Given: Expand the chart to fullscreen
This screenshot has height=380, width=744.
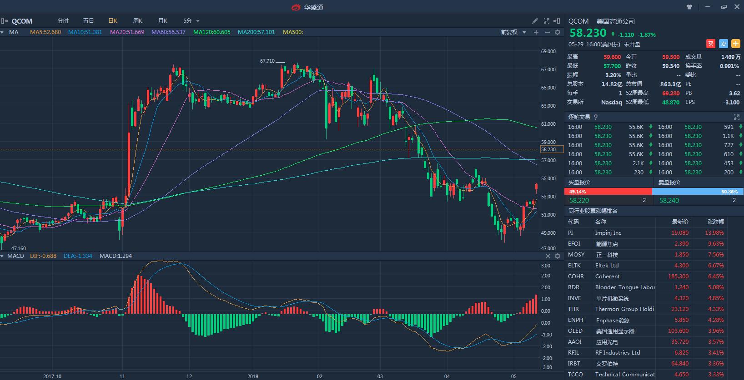Looking at the screenshot, I should 546,21.
